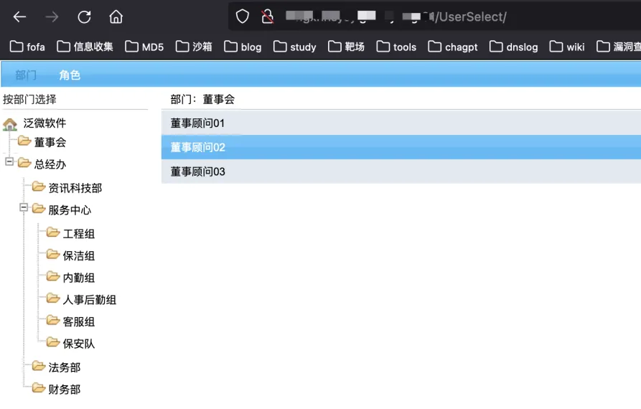This screenshot has width=641, height=409.
Task: Select 财务部 in the tree
Action: [65, 390]
